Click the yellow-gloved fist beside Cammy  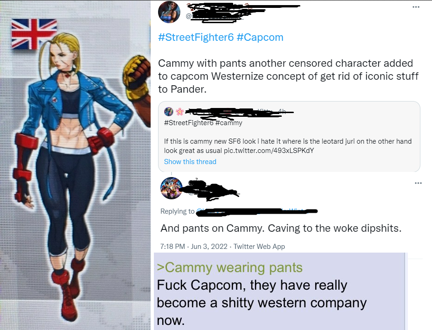[x=137, y=78]
